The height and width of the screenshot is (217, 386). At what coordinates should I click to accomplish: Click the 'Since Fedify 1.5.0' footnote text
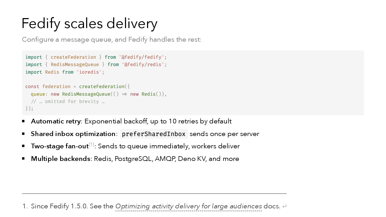[59, 206]
